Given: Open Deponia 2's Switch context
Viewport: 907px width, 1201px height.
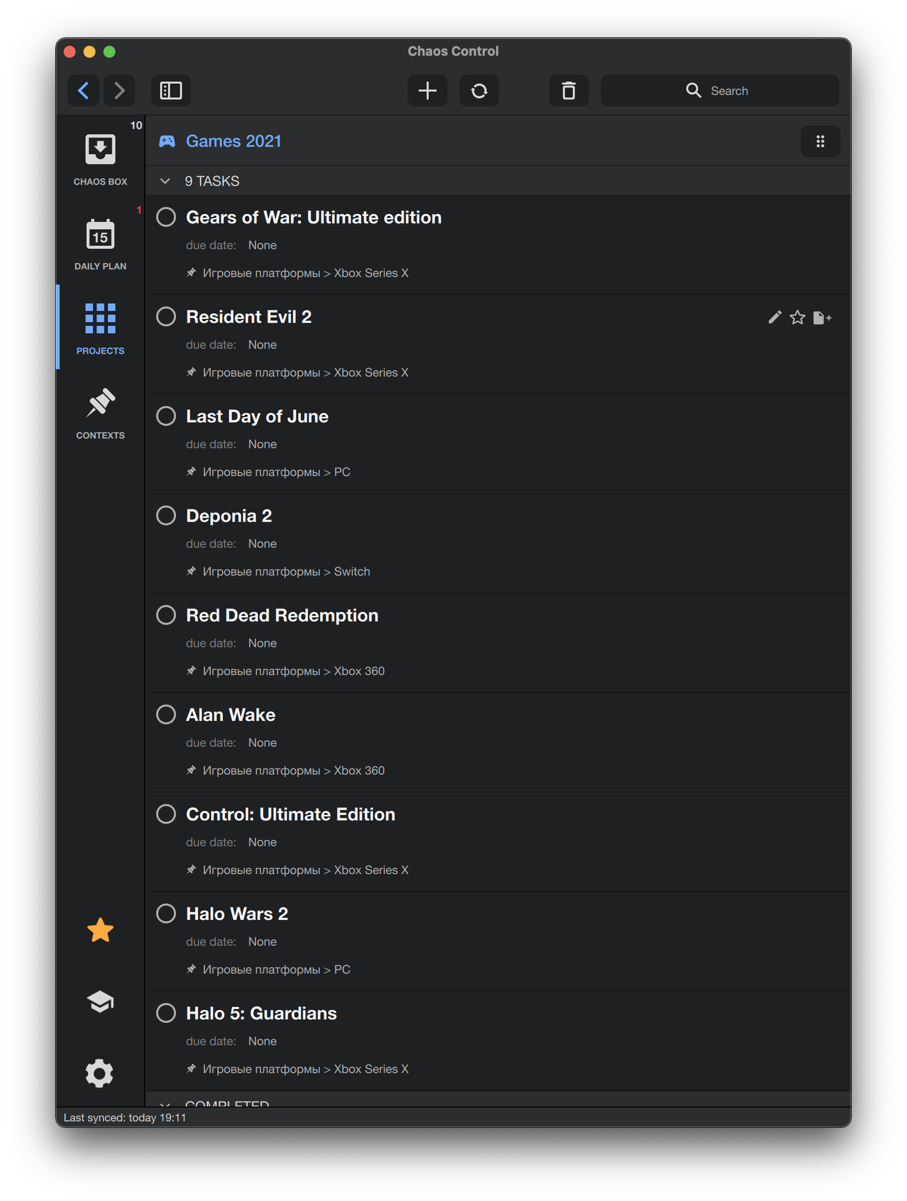Looking at the screenshot, I should (286, 571).
